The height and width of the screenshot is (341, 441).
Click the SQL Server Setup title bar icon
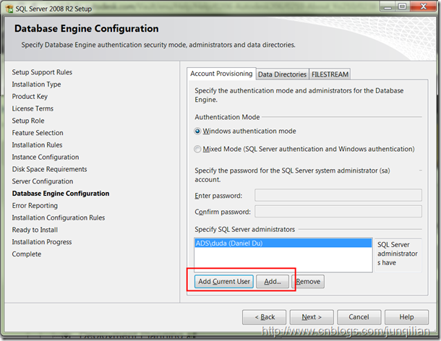click(x=9, y=9)
